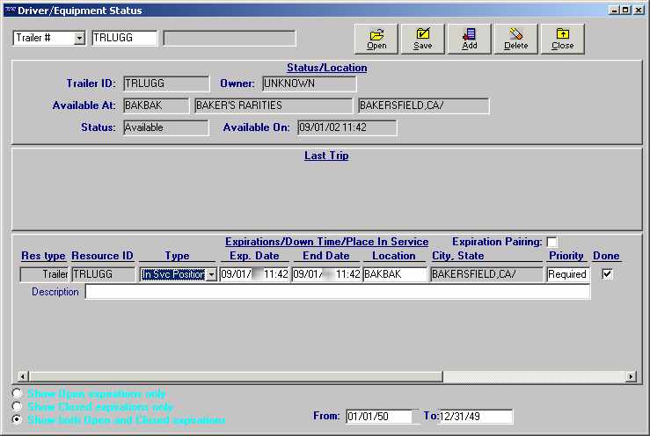This screenshot has width=650, height=436.
Task: Click the Delete eraser icon
Action: point(516,35)
